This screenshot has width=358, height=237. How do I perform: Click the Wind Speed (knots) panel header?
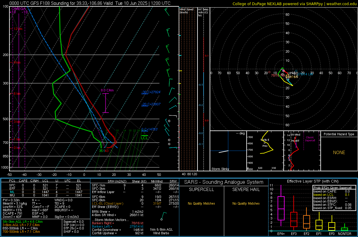(x=187, y=11)
